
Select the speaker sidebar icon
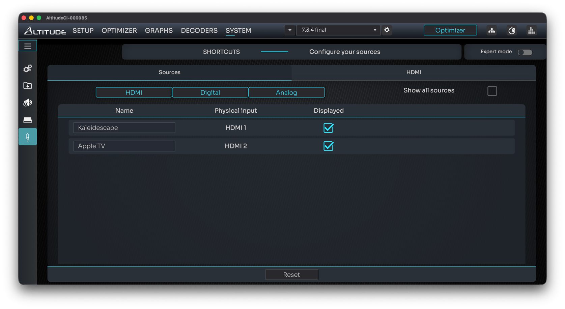click(x=28, y=103)
